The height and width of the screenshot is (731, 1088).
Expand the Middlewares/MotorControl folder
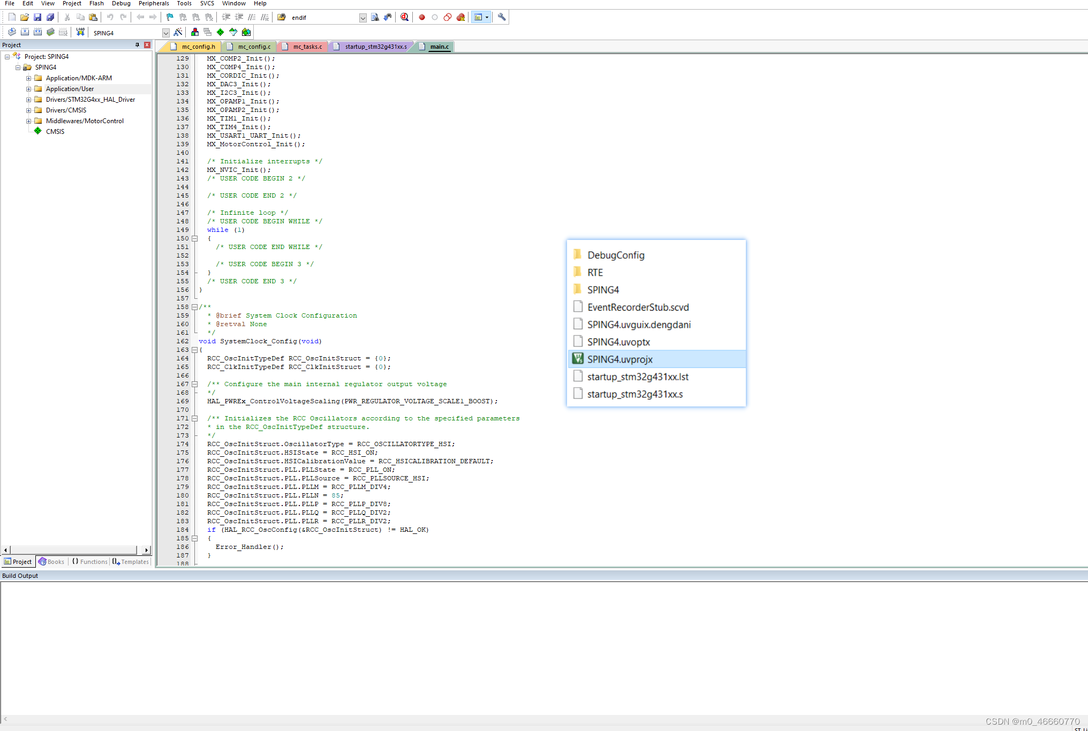tap(29, 121)
